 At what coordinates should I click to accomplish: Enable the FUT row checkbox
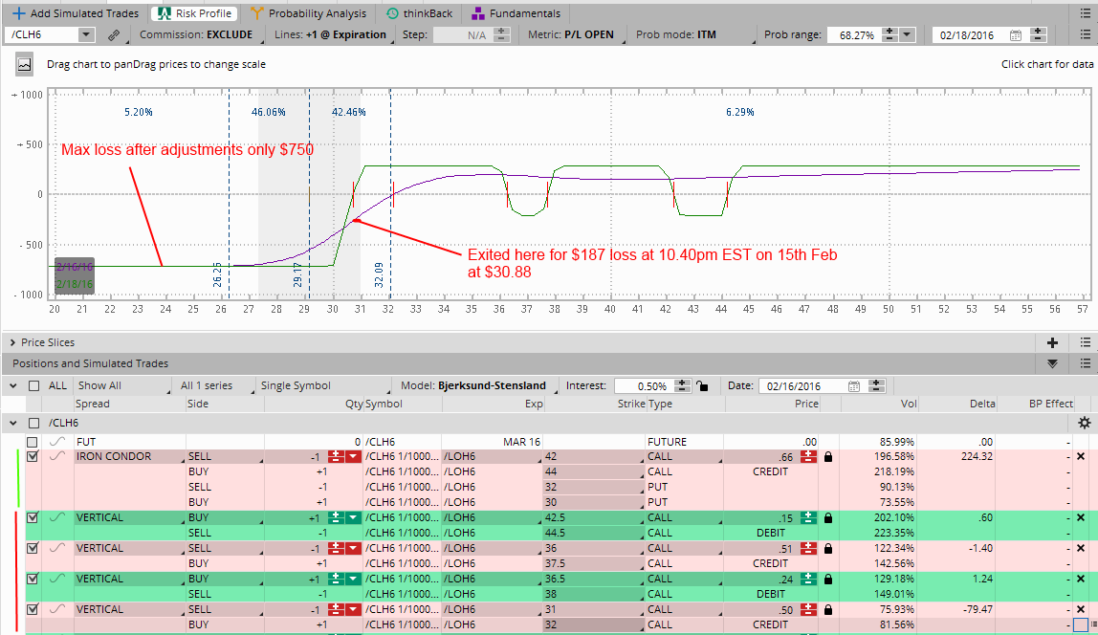point(33,442)
